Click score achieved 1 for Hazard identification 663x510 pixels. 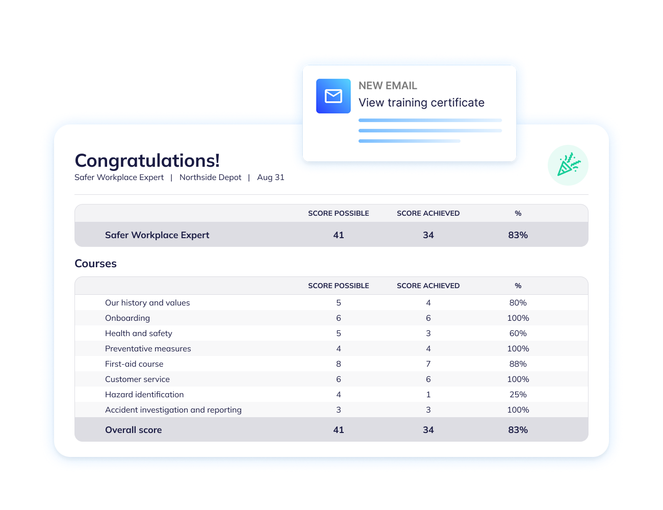pyautogui.click(x=428, y=394)
